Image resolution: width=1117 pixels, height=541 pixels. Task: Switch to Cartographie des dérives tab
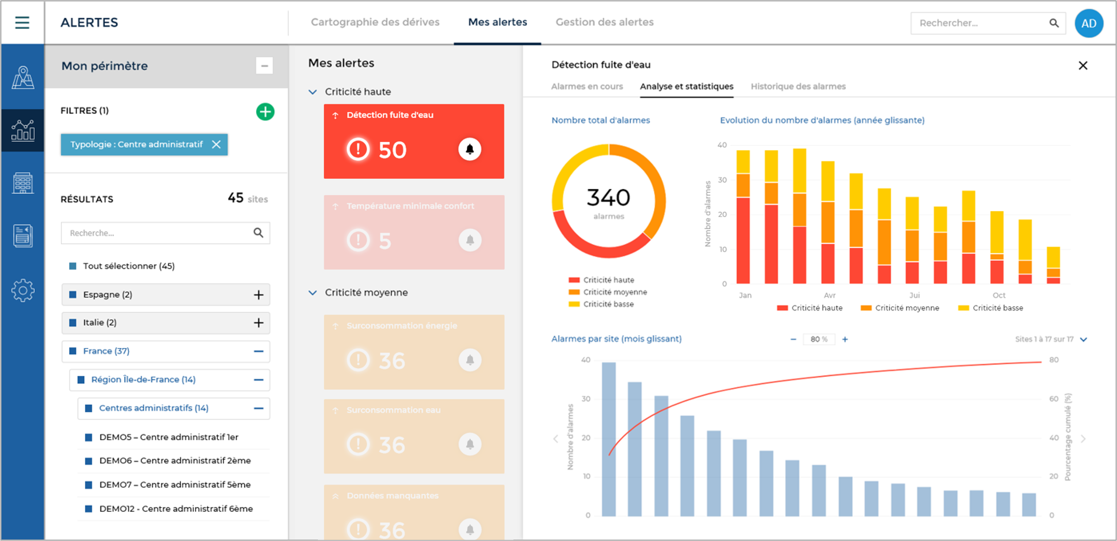pyautogui.click(x=375, y=22)
